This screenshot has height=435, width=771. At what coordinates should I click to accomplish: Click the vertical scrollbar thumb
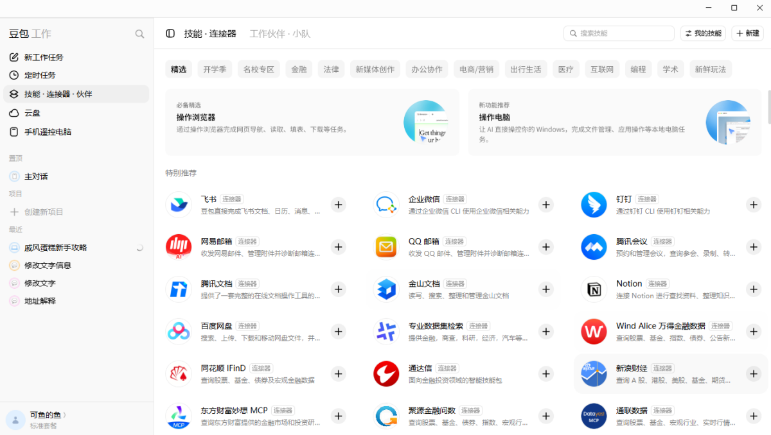click(769, 107)
